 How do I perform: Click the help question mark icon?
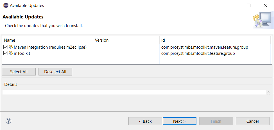(x=8, y=121)
